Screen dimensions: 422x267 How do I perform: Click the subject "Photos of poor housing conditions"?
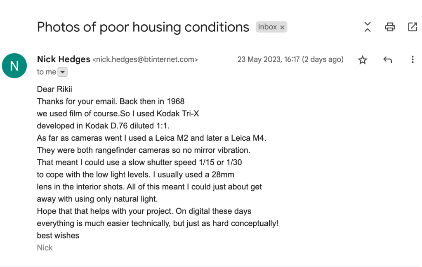click(x=143, y=27)
